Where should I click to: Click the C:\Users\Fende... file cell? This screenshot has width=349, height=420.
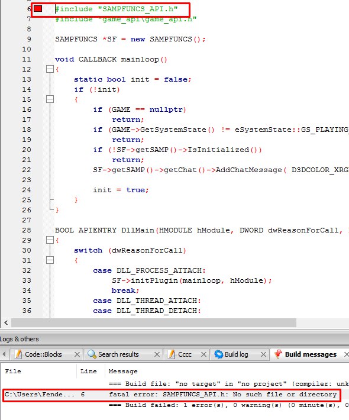point(40,395)
